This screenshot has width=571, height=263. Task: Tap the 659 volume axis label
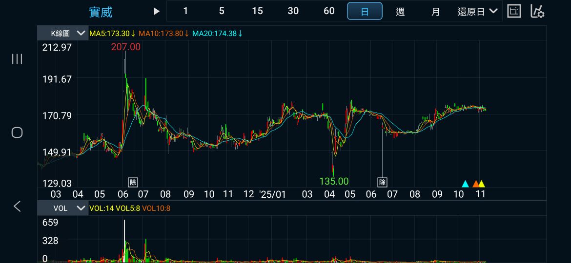(x=51, y=222)
